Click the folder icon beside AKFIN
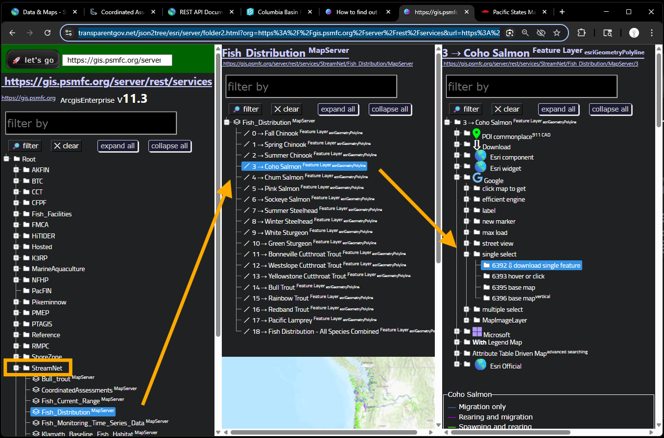 point(26,170)
